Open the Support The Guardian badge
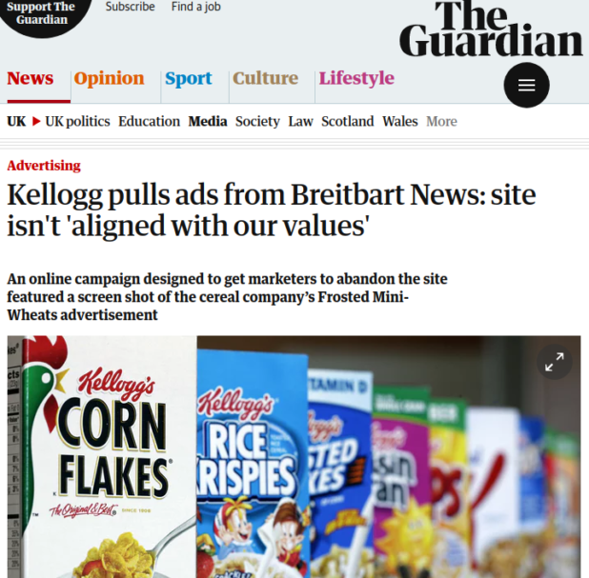Viewport: 589px width, 578px height. point(42,15)
